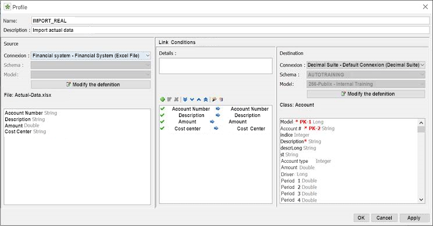
Task: Switch to the Link tab
Action: (163, 42)
